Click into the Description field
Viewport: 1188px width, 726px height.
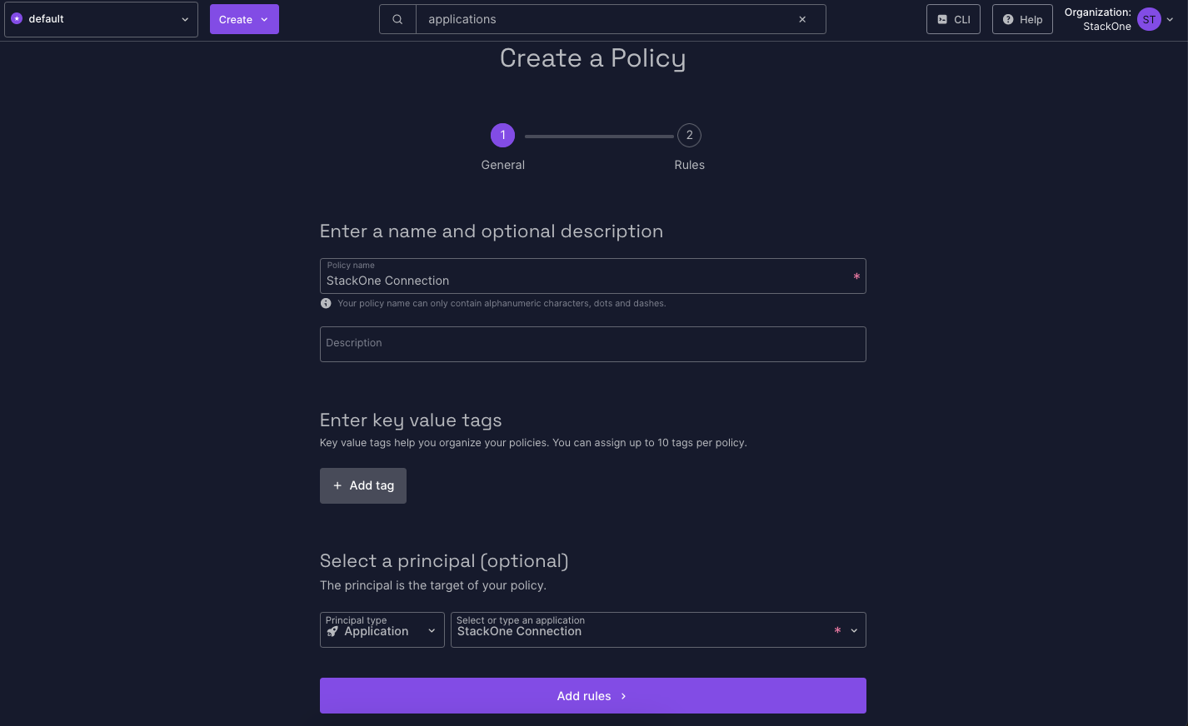[592, 344]
